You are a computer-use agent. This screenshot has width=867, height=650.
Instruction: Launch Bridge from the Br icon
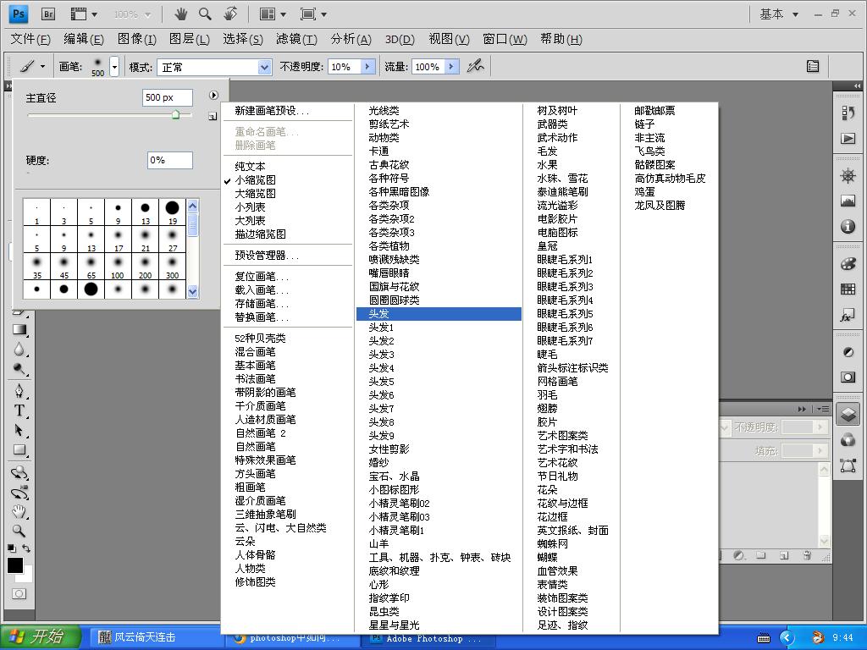coord(48,14)
